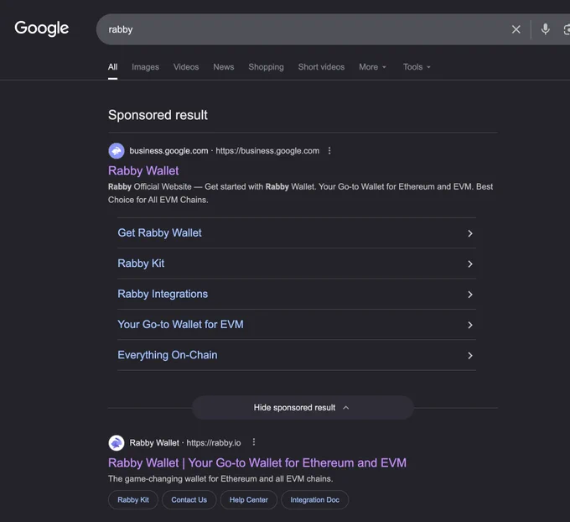
Task: Click the Google logo
Action: point(41,29)
